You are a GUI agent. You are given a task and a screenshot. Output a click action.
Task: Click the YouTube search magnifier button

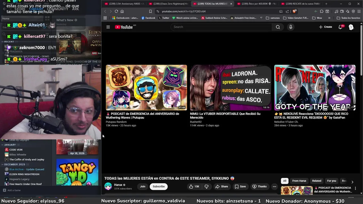pos(278,27)
